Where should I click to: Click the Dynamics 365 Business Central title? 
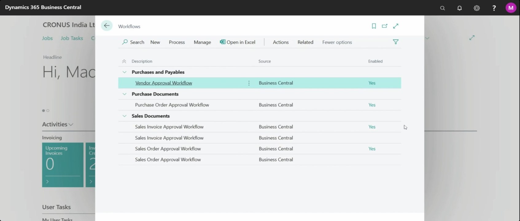click(43, 7)
